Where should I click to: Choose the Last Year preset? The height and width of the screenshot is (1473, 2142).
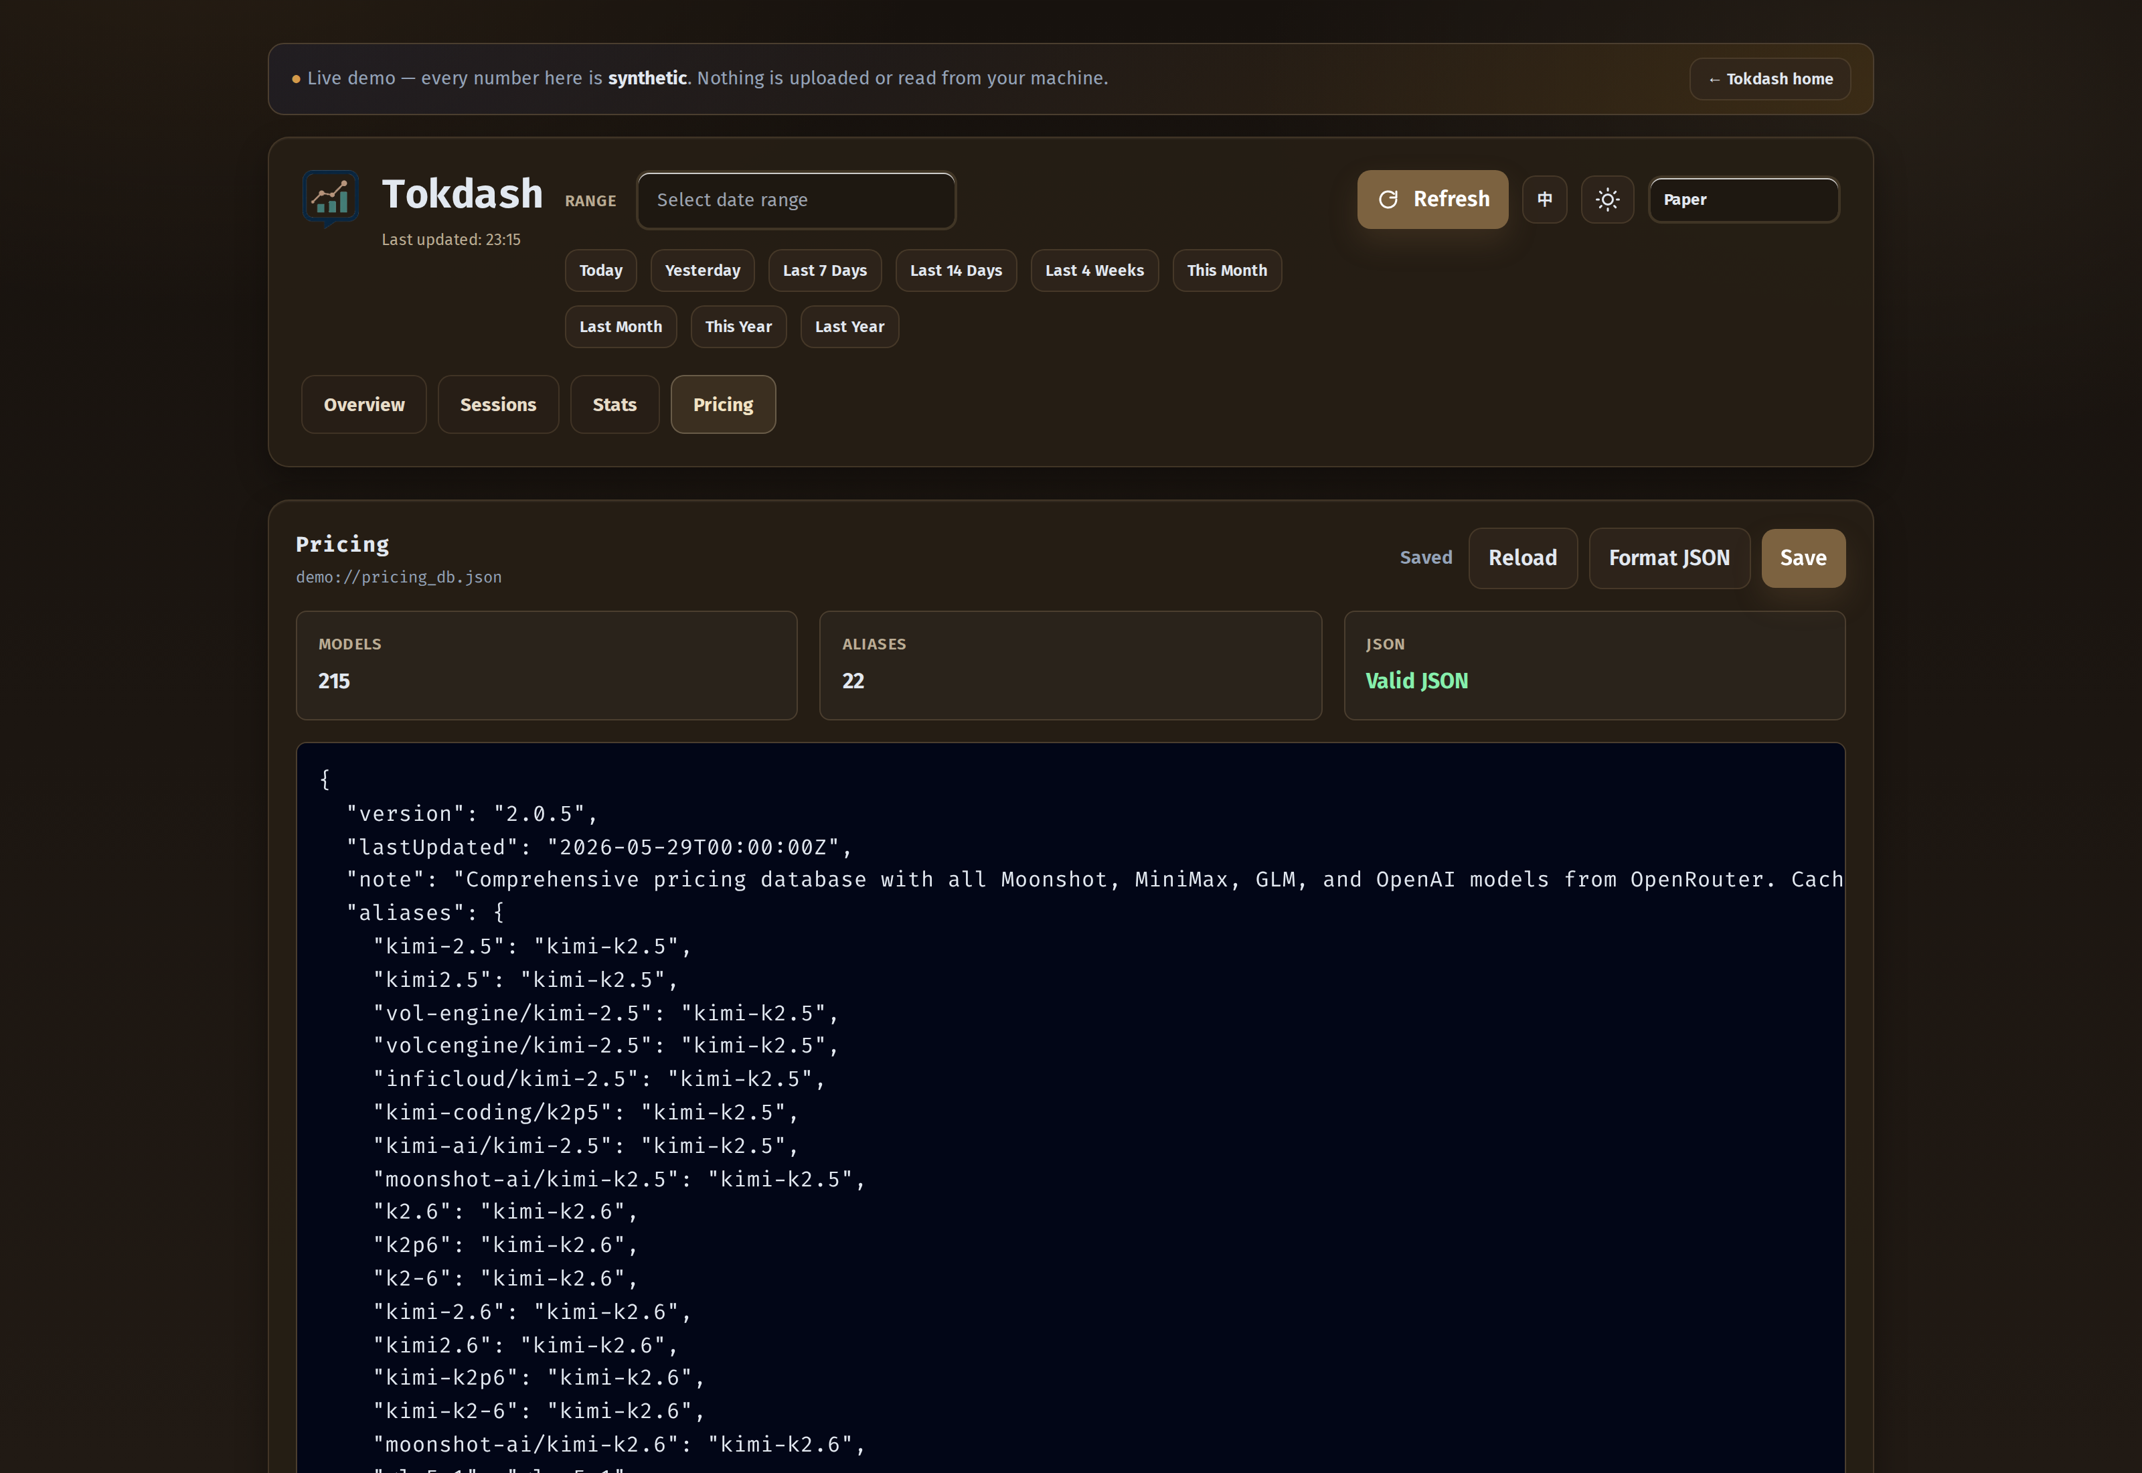pos(849,327)
